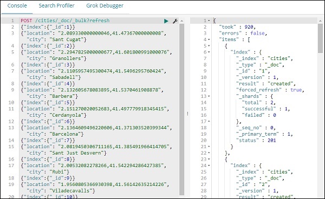
Task: Click the "successful" : 1 line
Action: point(266,109)
